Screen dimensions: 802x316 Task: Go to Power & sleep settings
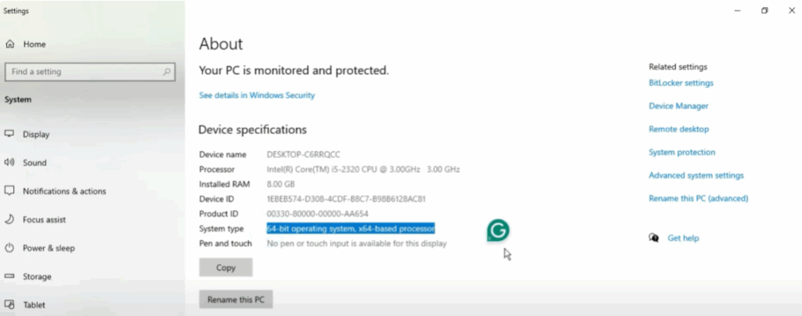point(49,248)
